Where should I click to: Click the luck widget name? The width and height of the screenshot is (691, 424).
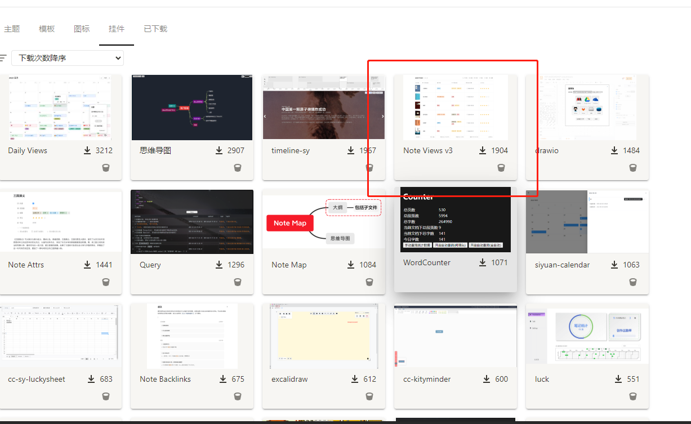pyautogui.click(x=542, y=379)
